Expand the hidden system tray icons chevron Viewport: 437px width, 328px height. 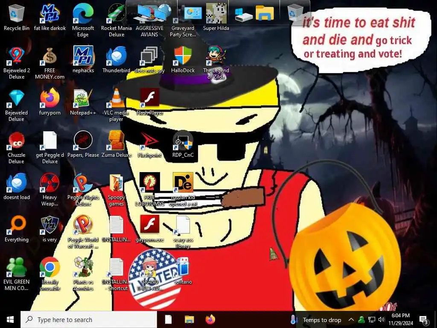351,319
